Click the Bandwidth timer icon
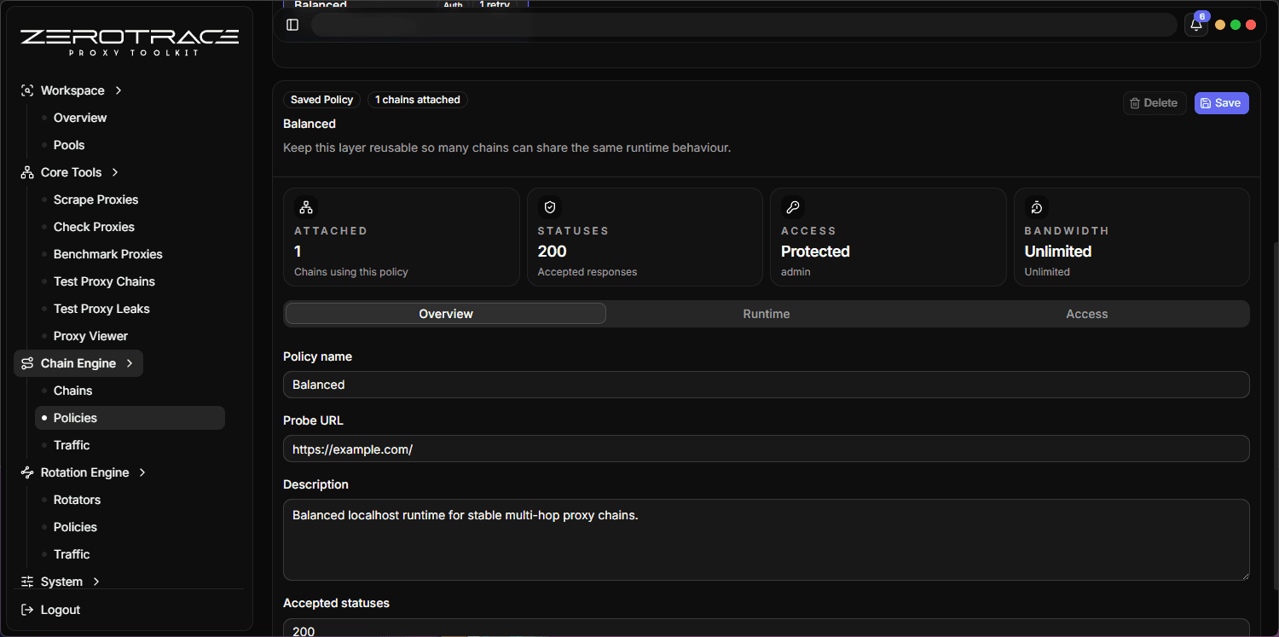1279x637 pixels. pyautogui.click(x=1036, y=207)
